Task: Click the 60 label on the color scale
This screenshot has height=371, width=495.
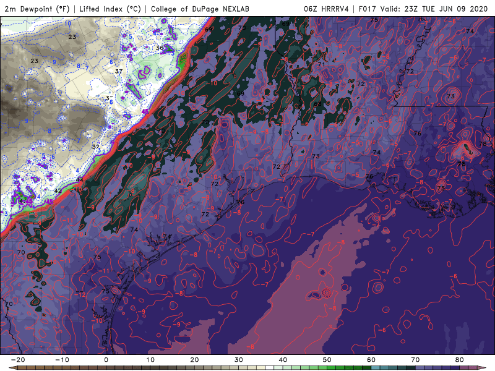Action: click(x=371, y=360)
